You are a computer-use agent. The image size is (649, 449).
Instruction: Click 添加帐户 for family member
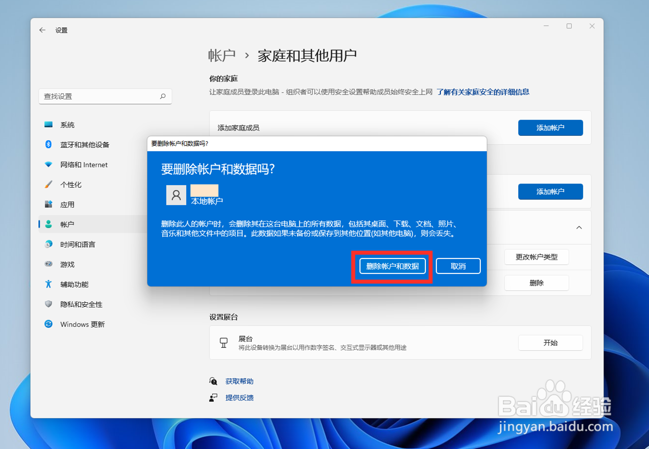[550, 128]
